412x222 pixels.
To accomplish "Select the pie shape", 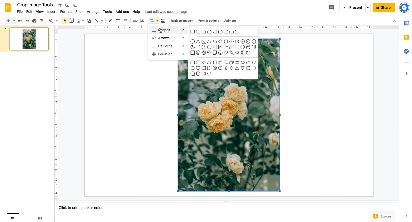I will click(193, 47).
